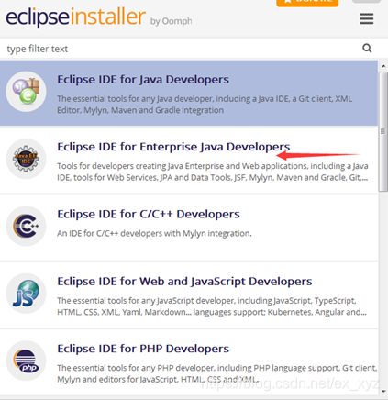Click the vertical scrollbar thumb
388x400 pixels.
(x=383, y=131)
